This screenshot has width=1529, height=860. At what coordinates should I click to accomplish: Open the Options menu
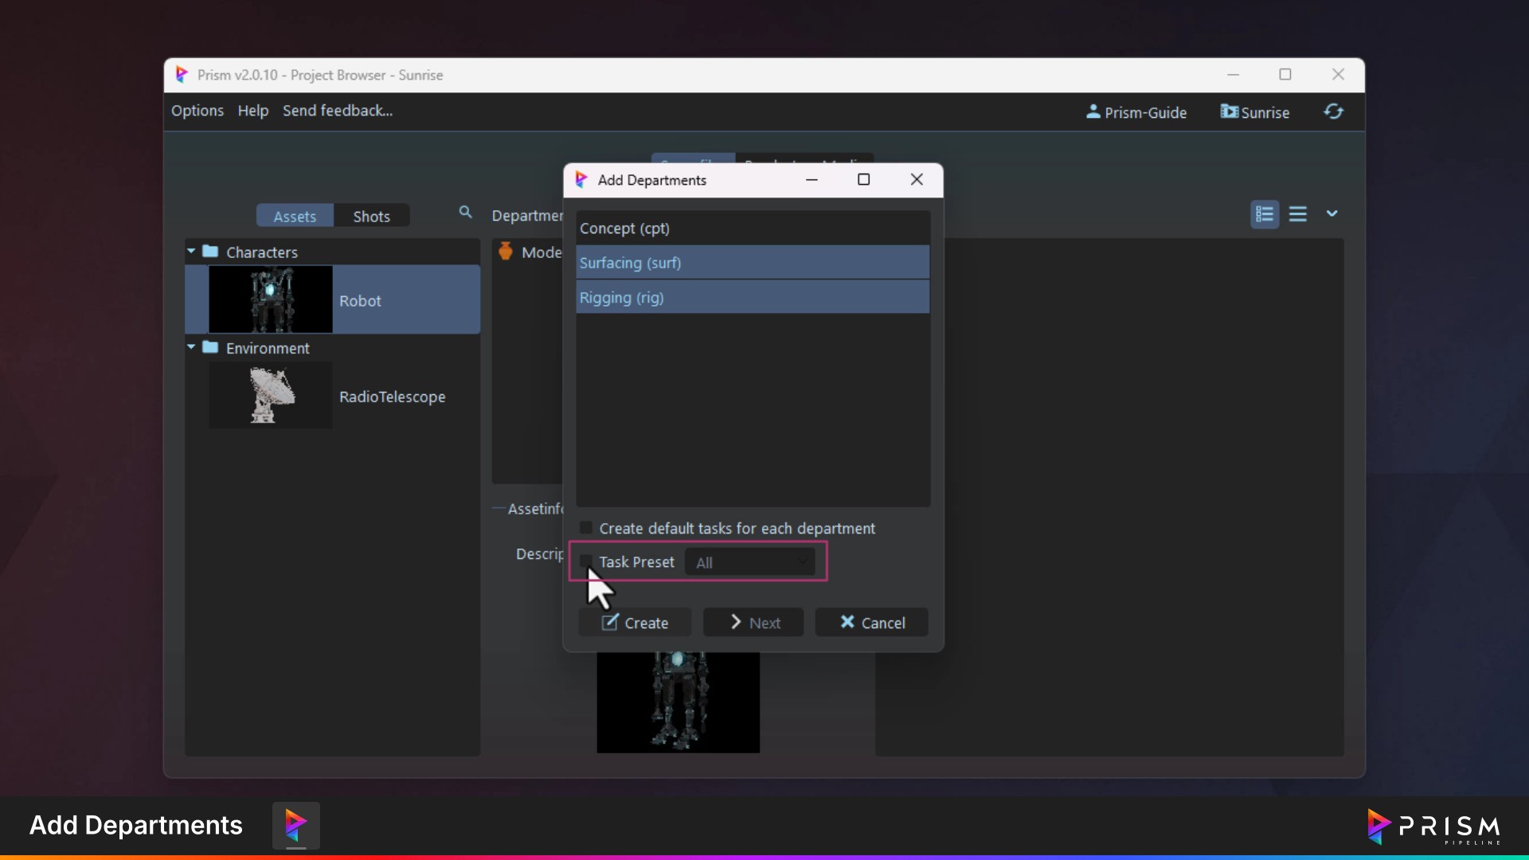(x=197, y=111)
